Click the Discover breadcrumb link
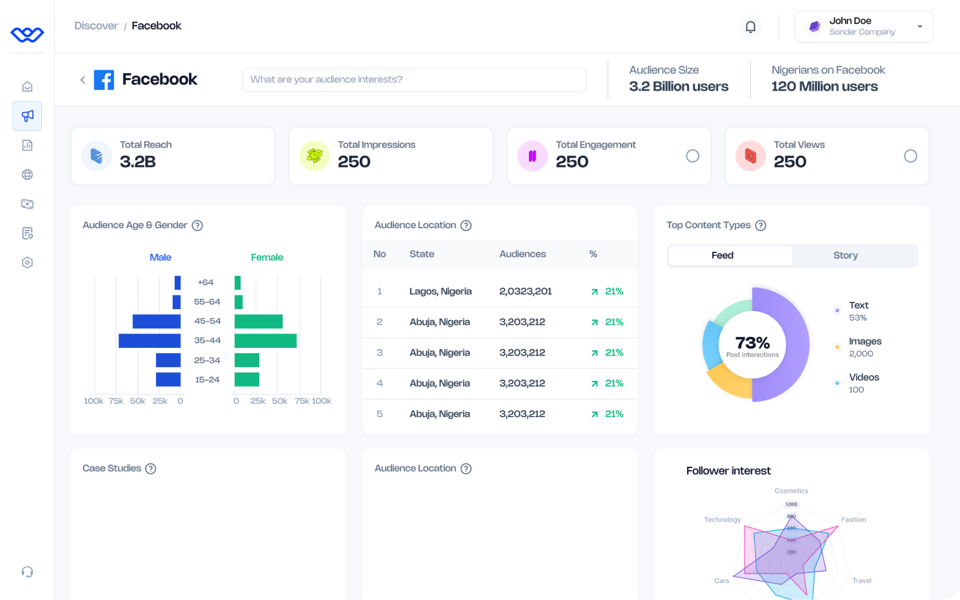The width and height of the screenshot is (960, 600). (x=96, y=26)
